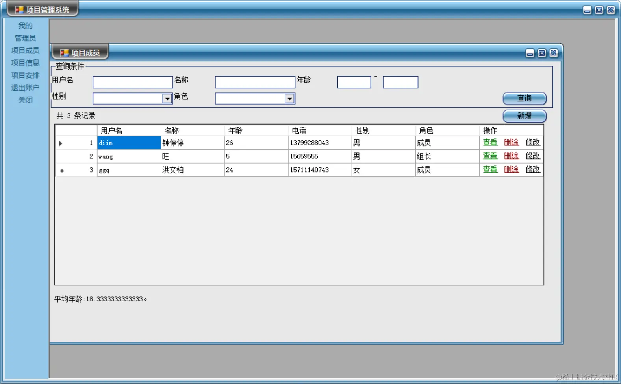Click the 操作 column header
The image size is (621, 384).
point(511,130)
